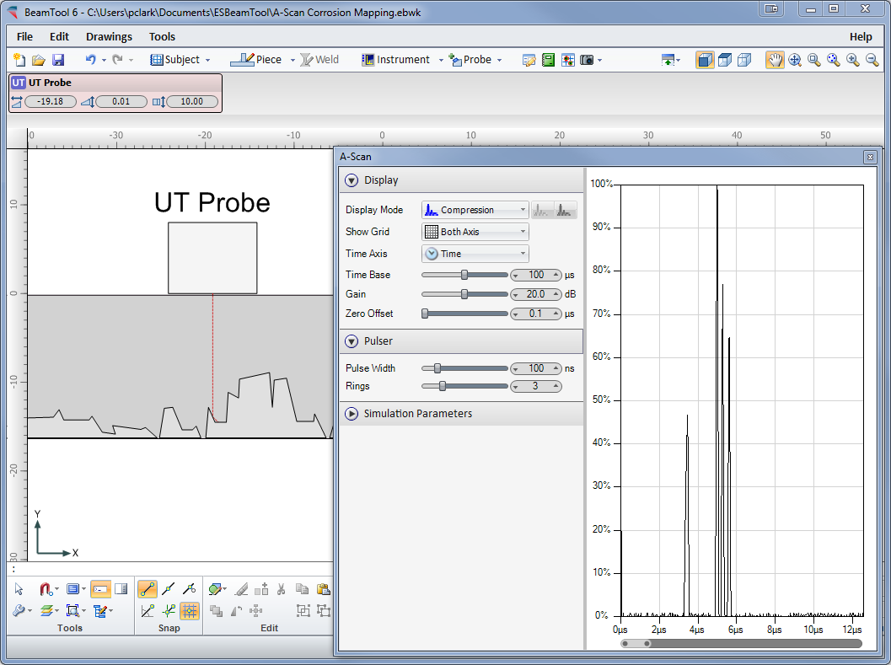
Task: Click the Time Base slider
Action: click(464, 275)
